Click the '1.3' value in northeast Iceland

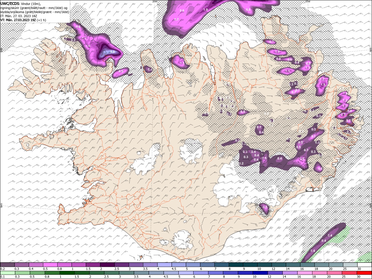[x=288, y=71]
